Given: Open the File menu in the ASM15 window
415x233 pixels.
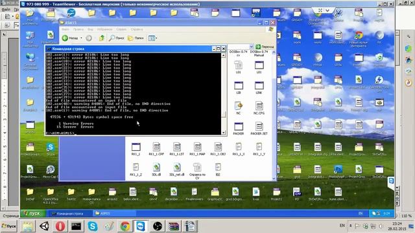Looking at the screenshot, I should click(65, 29).
